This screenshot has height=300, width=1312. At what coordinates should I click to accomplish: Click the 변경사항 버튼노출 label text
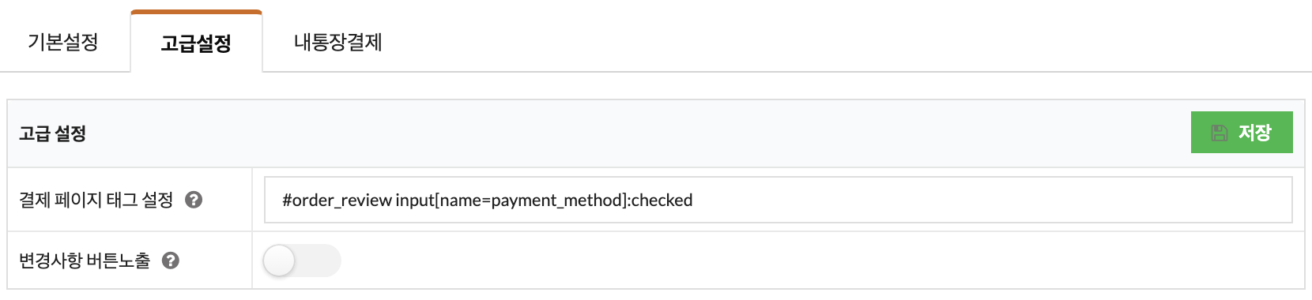[x=85, y=261]
